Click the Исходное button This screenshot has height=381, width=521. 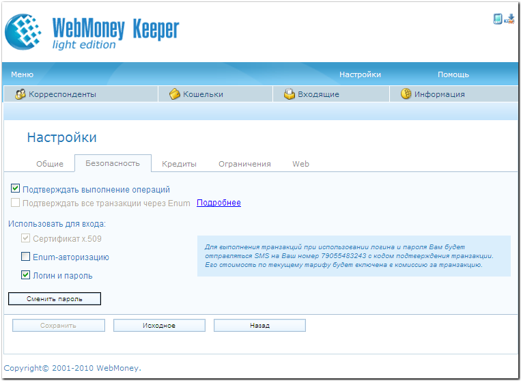pos(159,326)
